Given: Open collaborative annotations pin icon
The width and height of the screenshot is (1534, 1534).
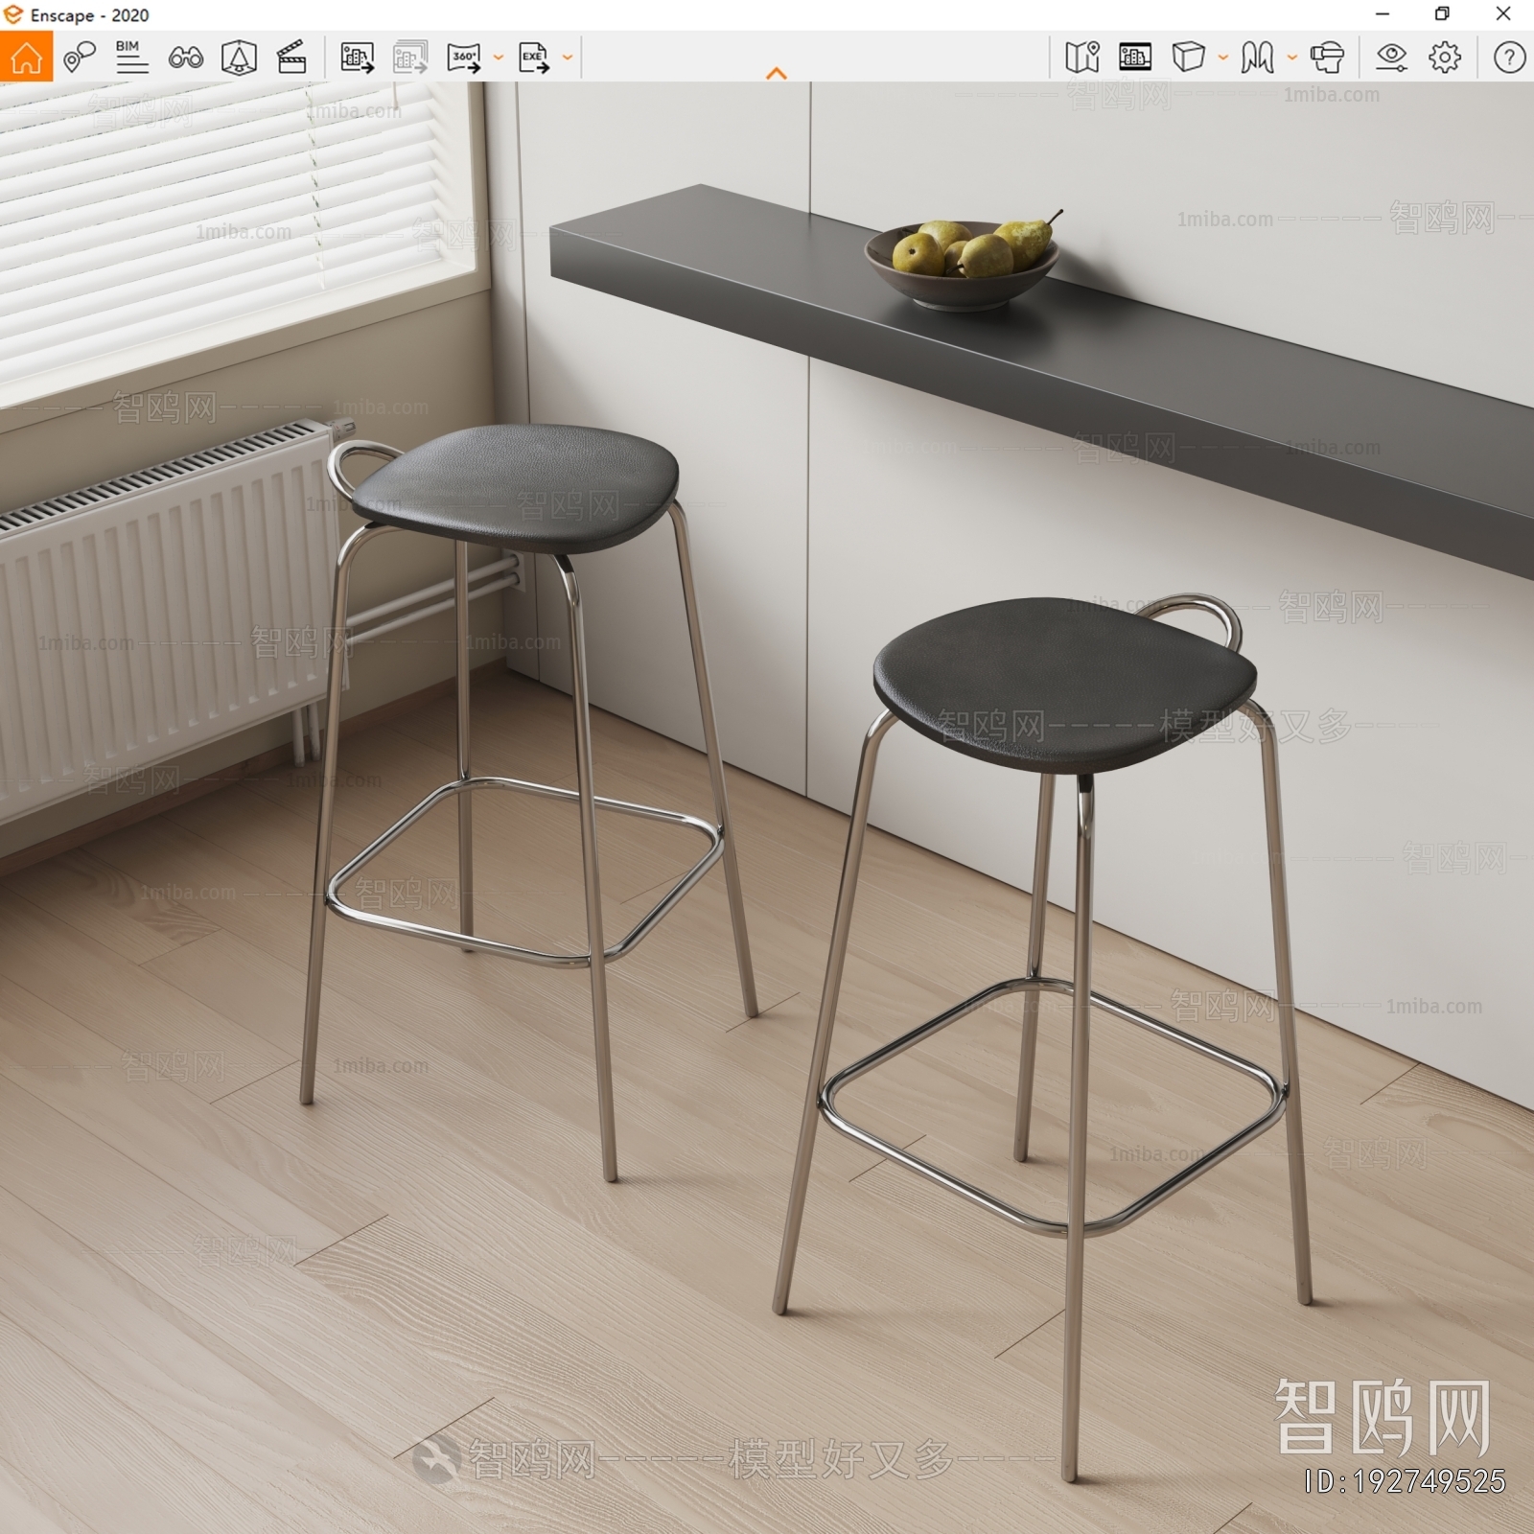Looking at the screenshot, I should 79,58.
